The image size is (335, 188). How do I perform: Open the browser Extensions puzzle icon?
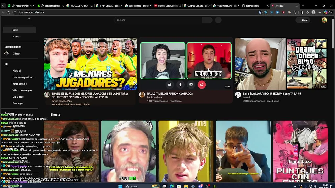tap(295, 12)
